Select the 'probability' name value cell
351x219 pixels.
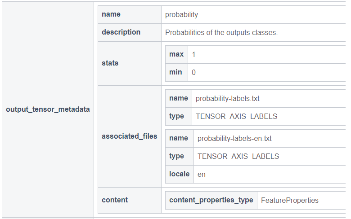(181, 14)
